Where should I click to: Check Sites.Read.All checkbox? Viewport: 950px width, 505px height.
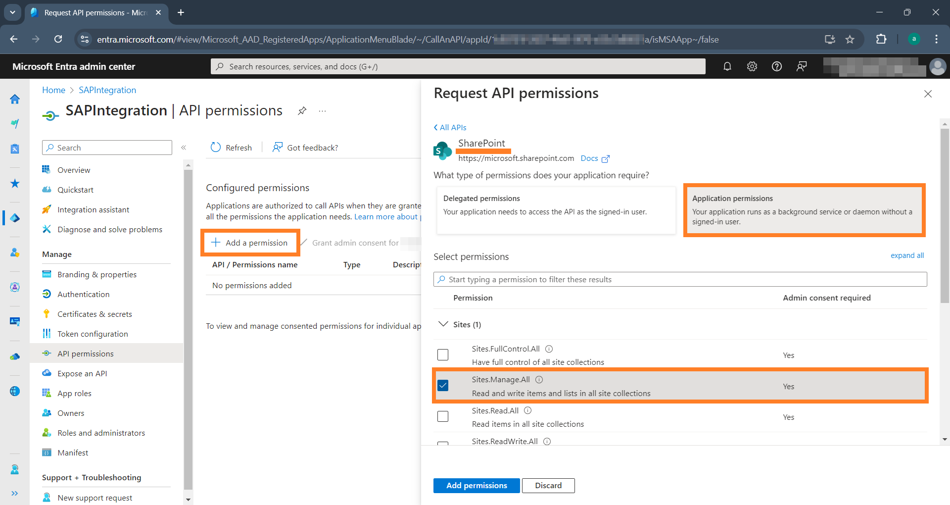(443, 416)
